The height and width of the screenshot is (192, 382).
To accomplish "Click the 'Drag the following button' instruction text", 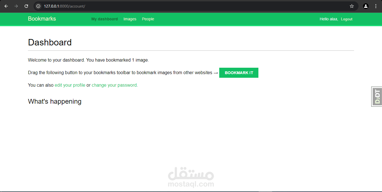I will (x=123, y=73).
